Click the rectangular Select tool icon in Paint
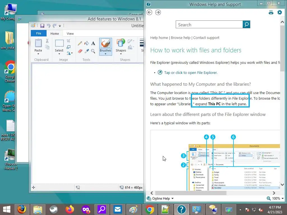 59,43
